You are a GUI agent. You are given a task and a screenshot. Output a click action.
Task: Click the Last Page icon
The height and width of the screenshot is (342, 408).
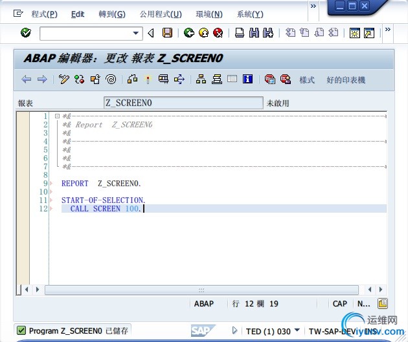(334, 33)
